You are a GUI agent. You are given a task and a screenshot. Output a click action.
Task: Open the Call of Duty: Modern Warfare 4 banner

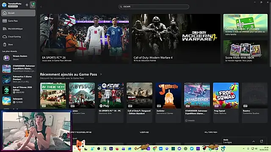176,38
